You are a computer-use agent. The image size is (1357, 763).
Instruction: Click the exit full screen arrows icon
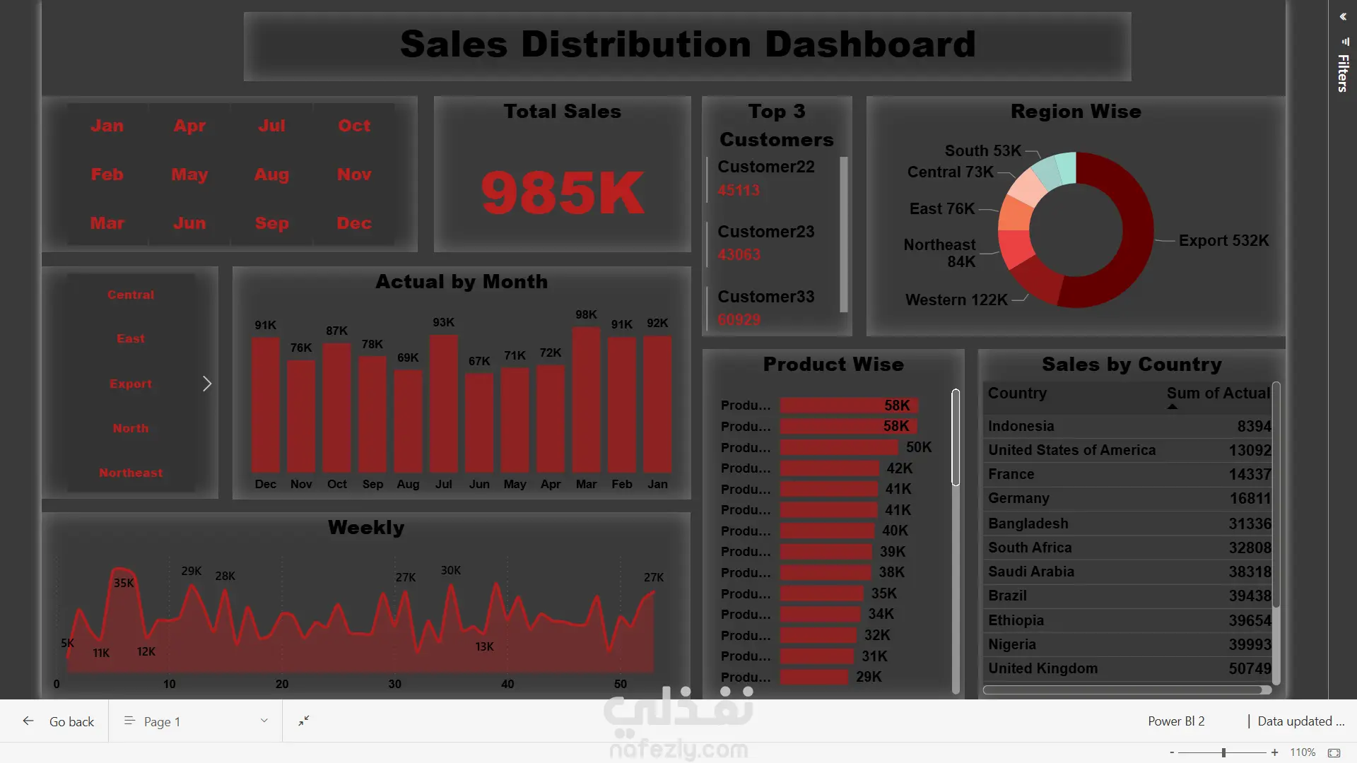(x=304, y=721)
